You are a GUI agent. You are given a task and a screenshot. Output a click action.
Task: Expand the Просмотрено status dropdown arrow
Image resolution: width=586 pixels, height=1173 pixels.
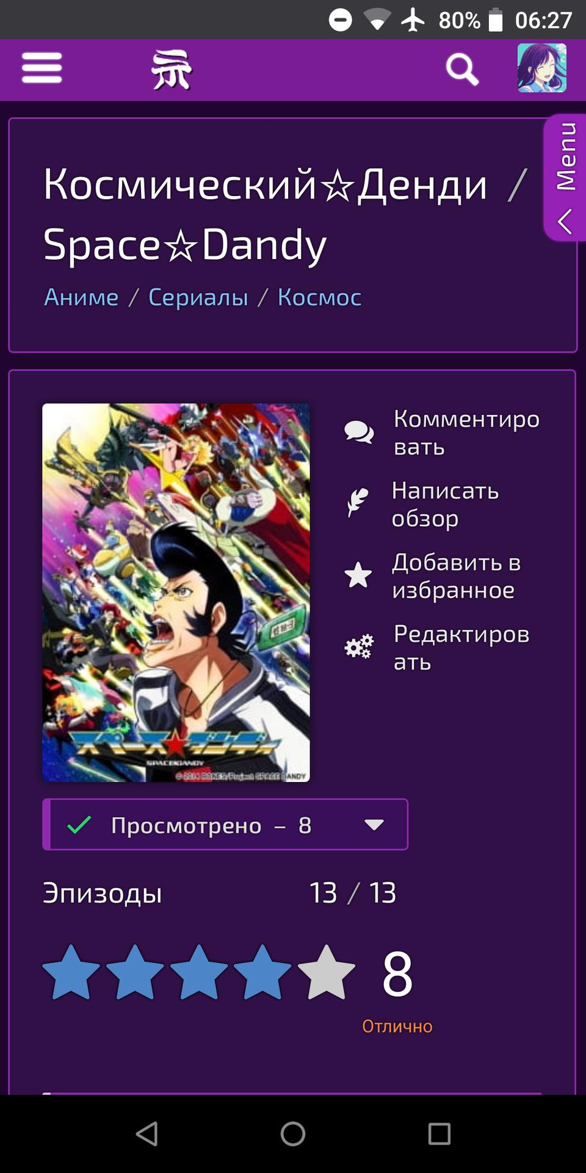[x=374, y=825]
